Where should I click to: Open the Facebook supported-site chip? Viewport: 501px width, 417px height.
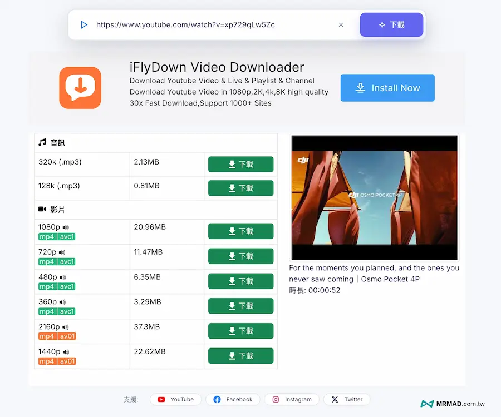[233, 399]
